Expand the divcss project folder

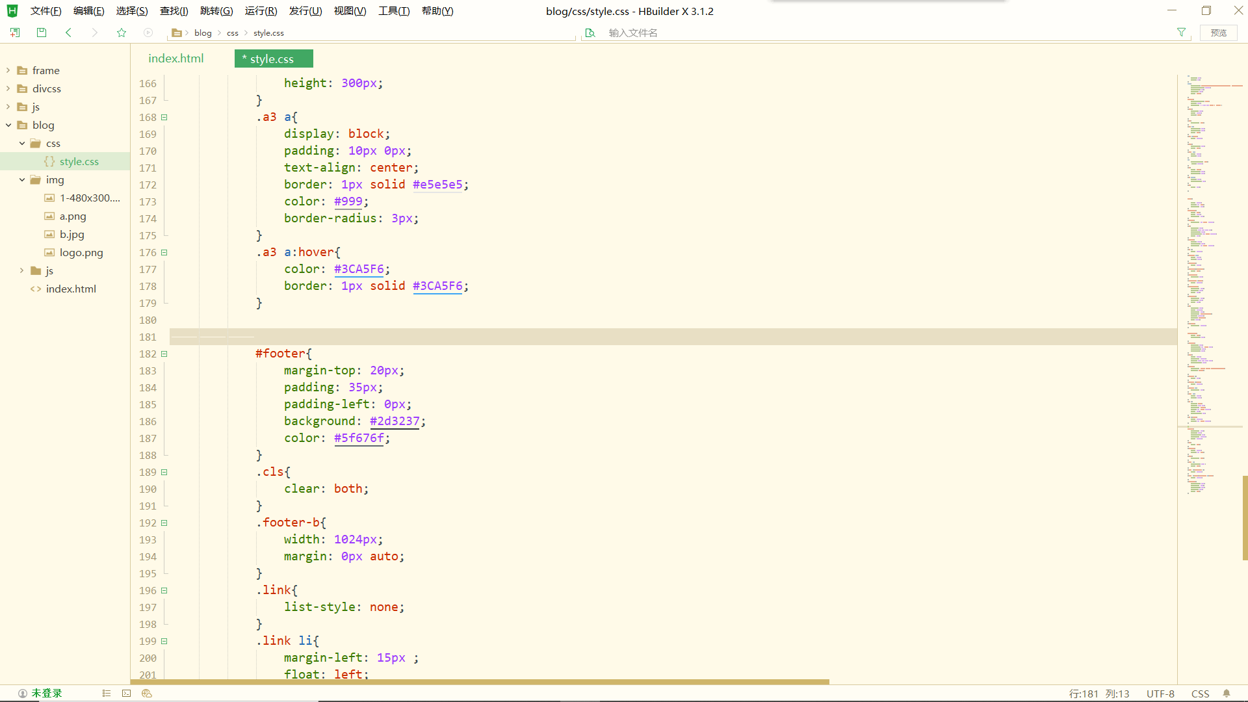pyautogui.click(x=8, y=88)
